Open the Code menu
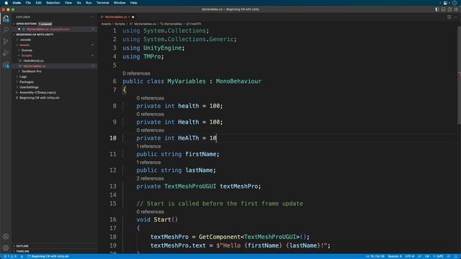 click(17, 3)
